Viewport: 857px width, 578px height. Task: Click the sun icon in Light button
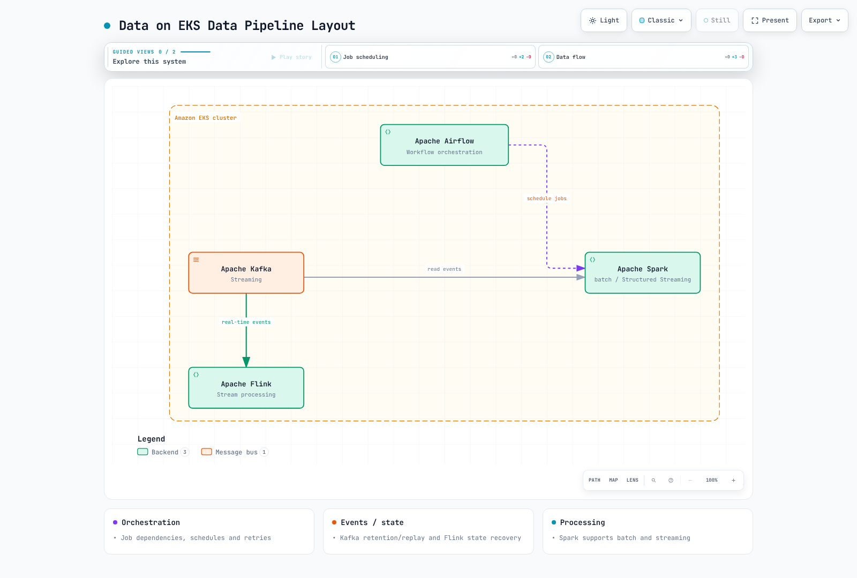tap(592, 20)
